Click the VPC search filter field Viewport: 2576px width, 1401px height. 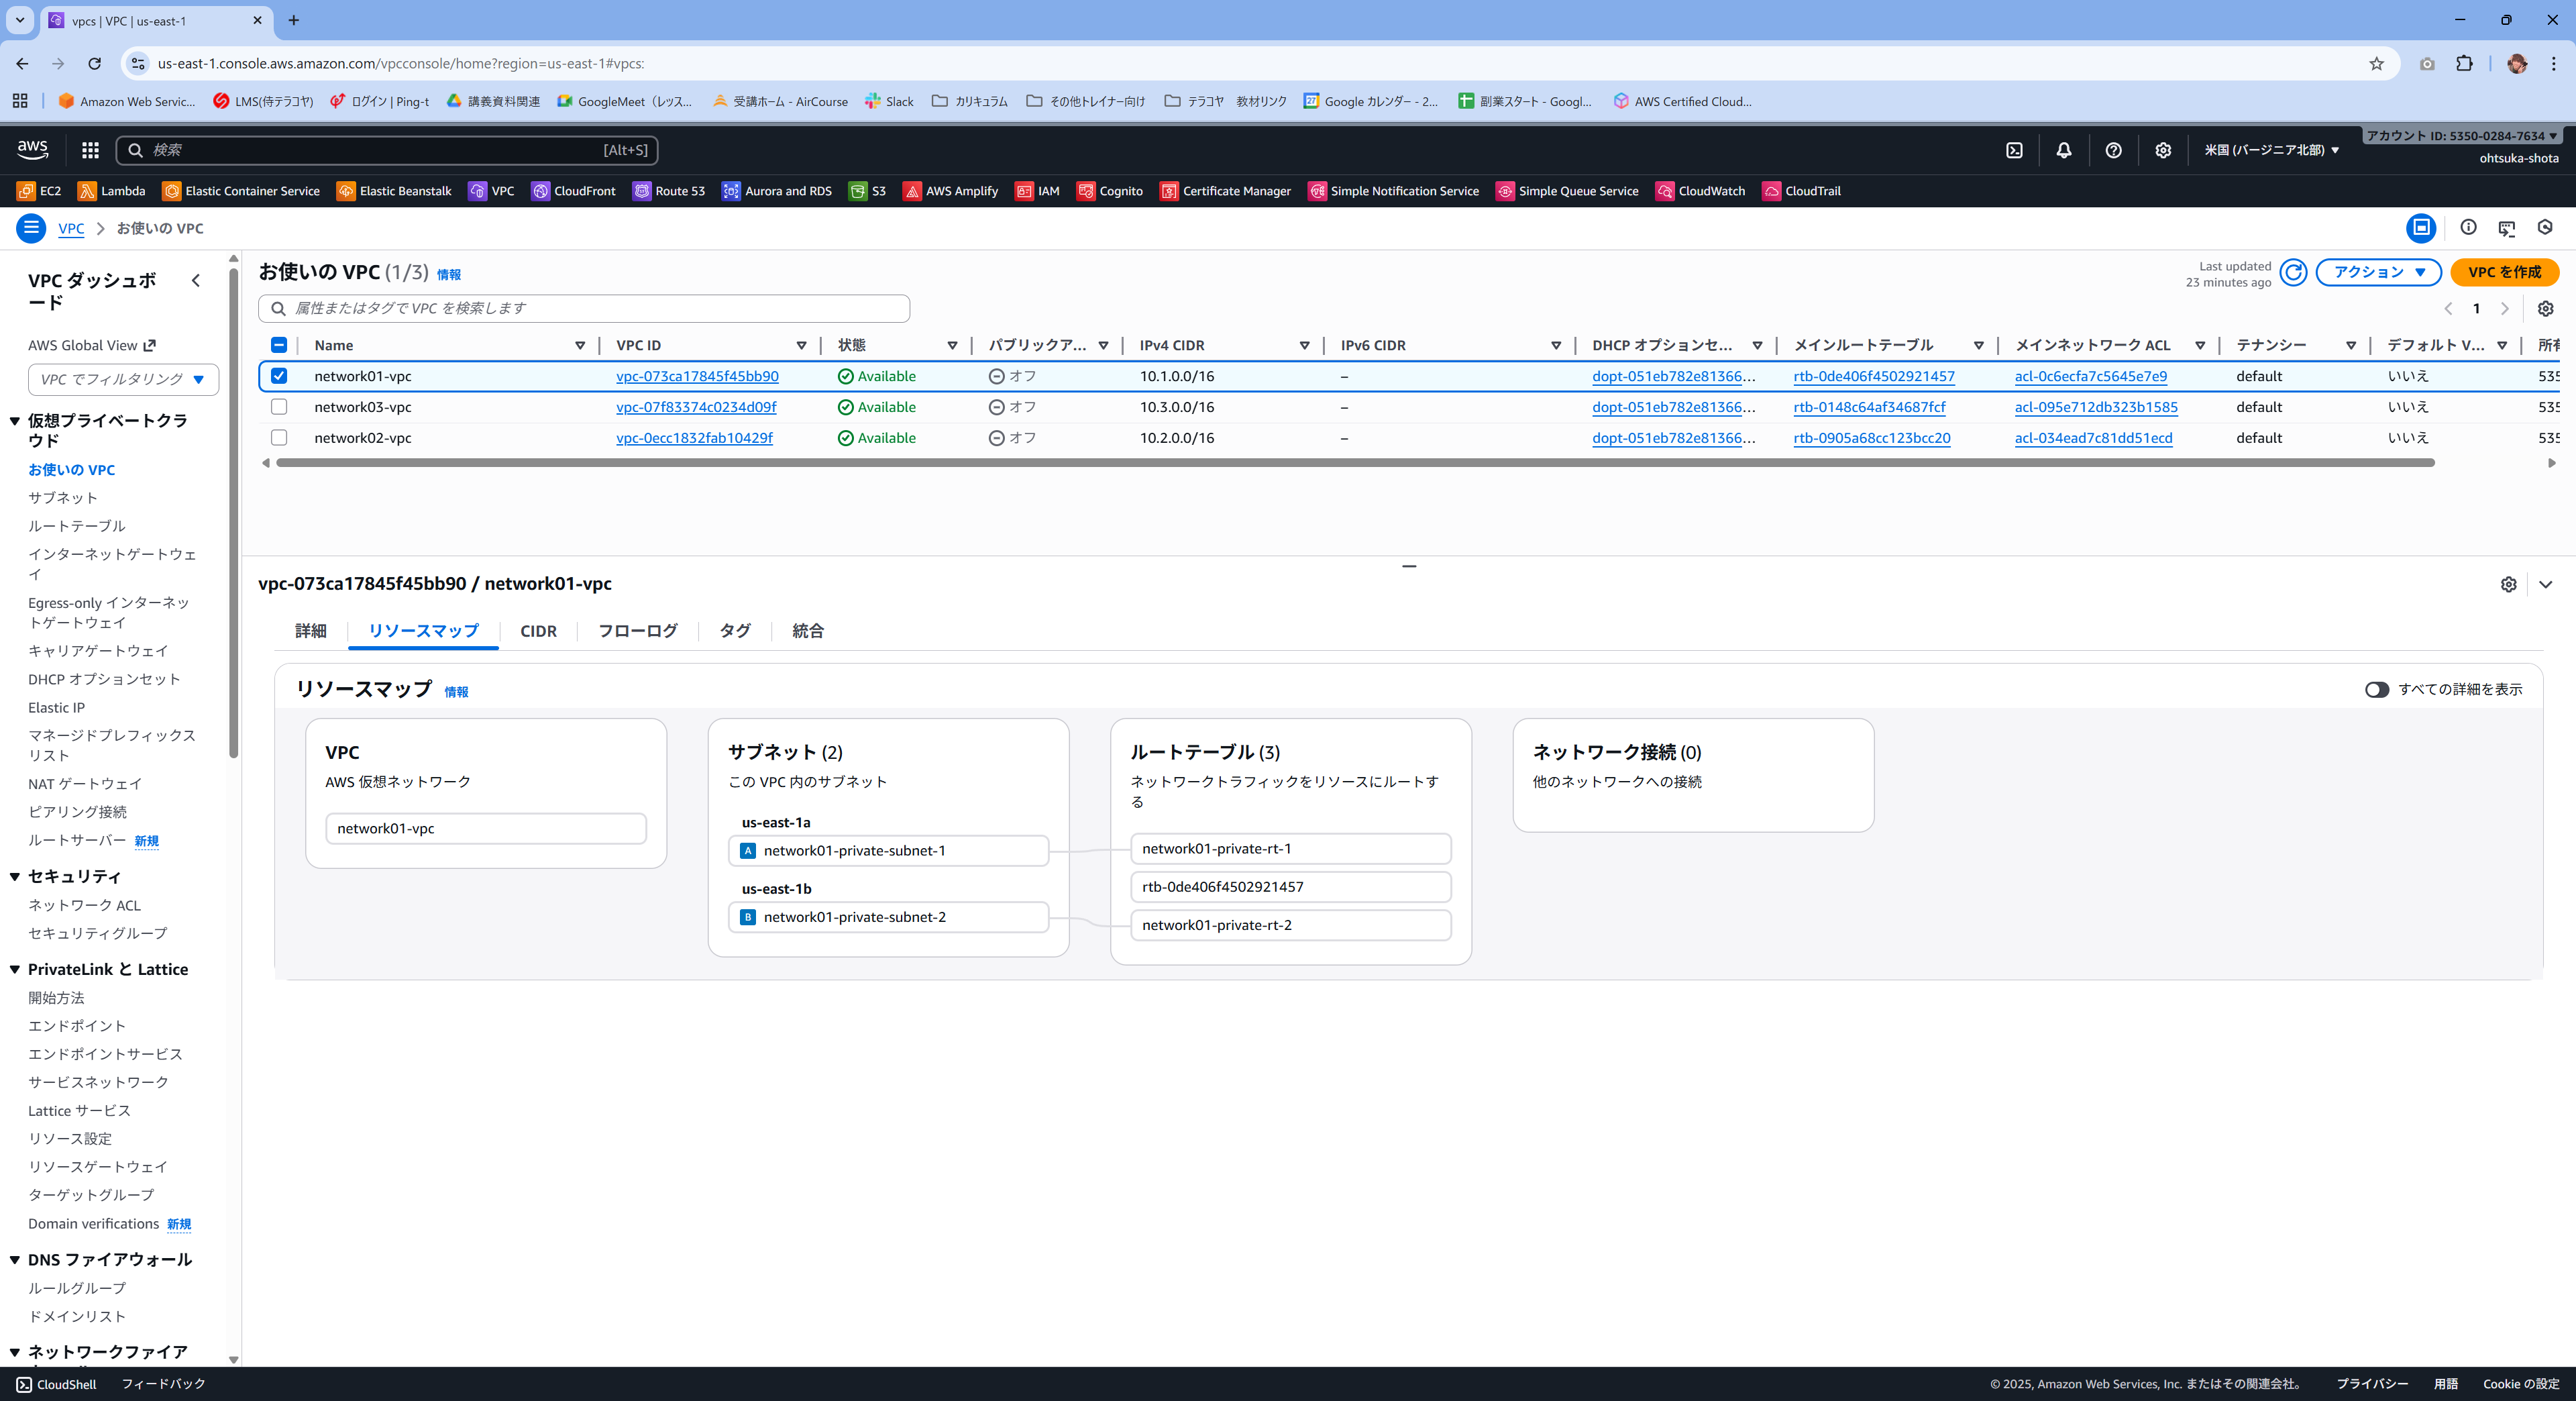tap(584, 308)
